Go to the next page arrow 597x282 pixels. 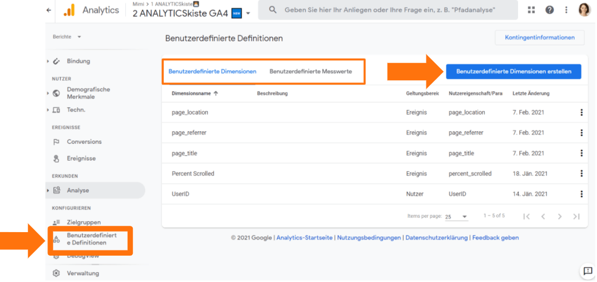(x=560, y=216)
